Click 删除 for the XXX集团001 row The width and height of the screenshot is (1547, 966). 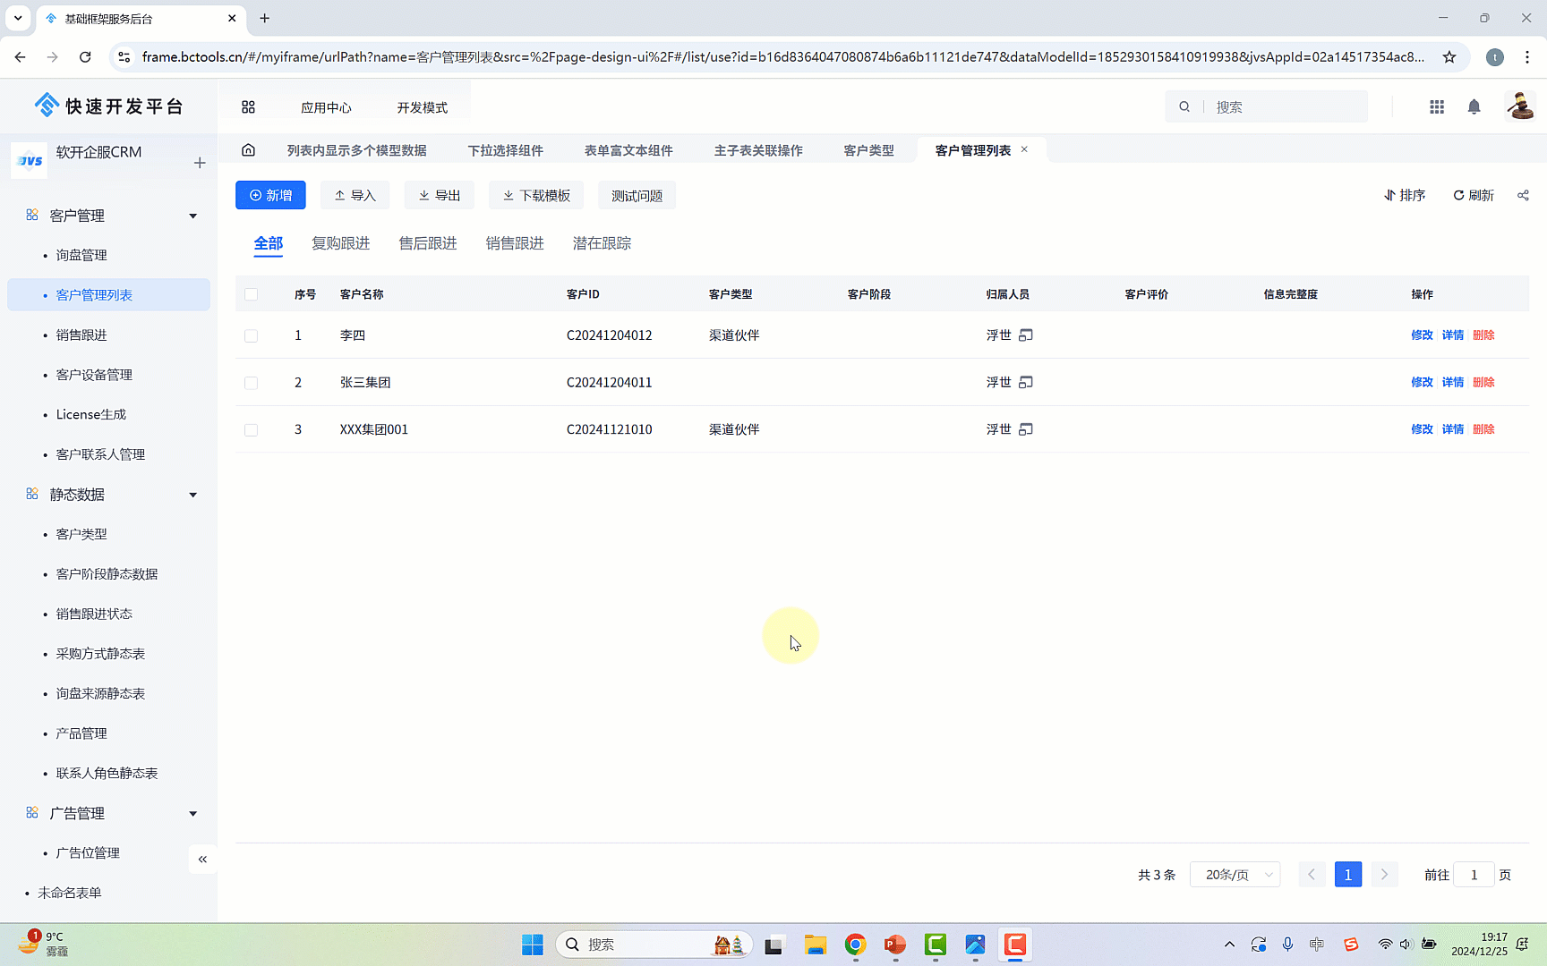point(1483,429)
